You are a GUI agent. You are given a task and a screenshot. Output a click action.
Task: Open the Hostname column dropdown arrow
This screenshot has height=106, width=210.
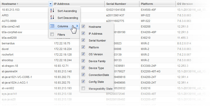[50, 4]
